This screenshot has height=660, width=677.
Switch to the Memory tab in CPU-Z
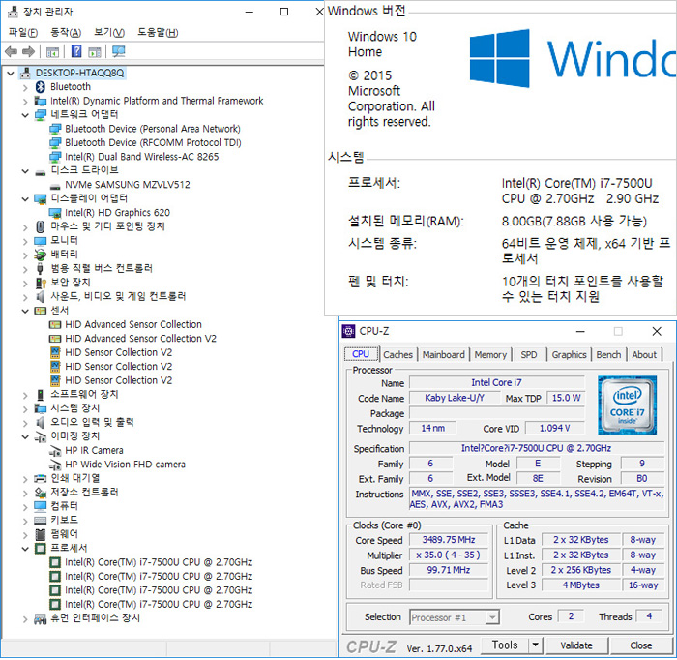[x=490, y=354]
